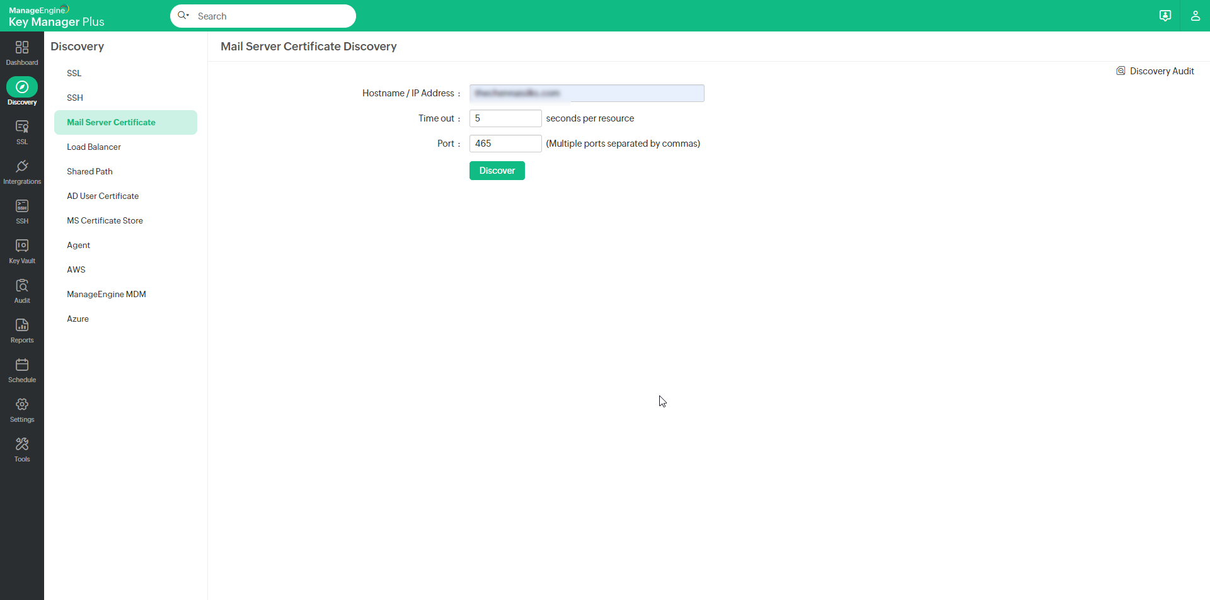Open Settings from the sidebar
The width and height of the screenshot is (1210, 600).
pyautogui.click(x=22, y=409)
